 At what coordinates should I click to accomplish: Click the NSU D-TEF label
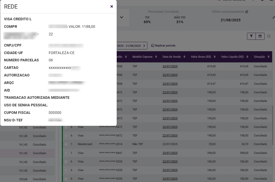(13, 120)
